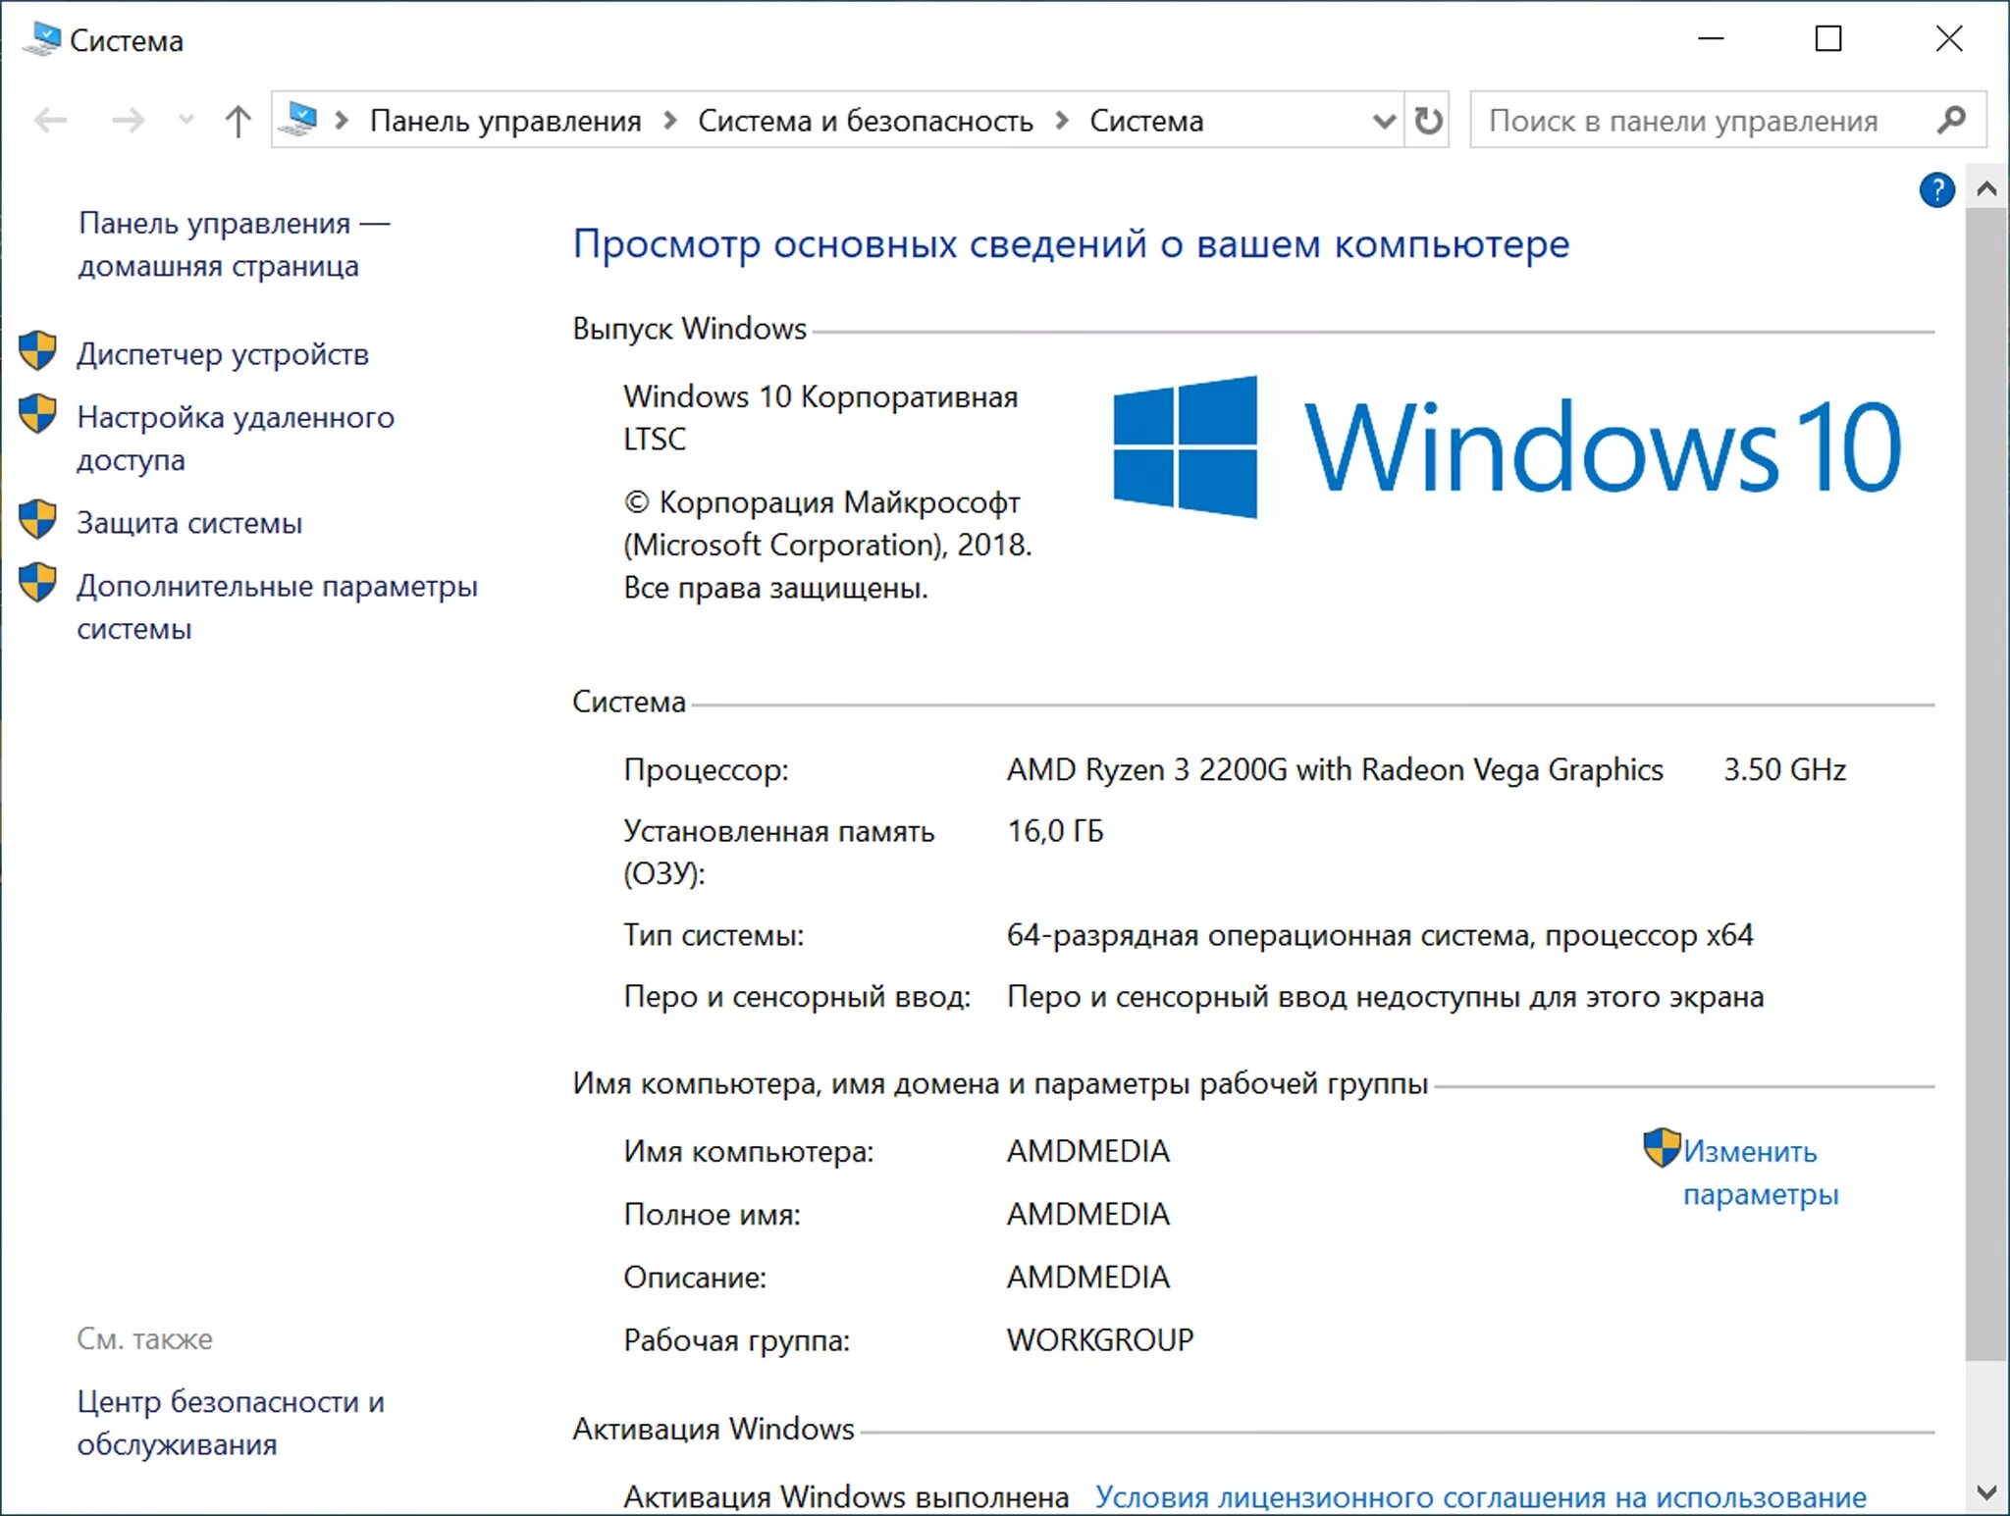Click AMDMEDIA next to Имя компьютера
This screenshot has width=2010, height=1516.
point(1088,1150)
